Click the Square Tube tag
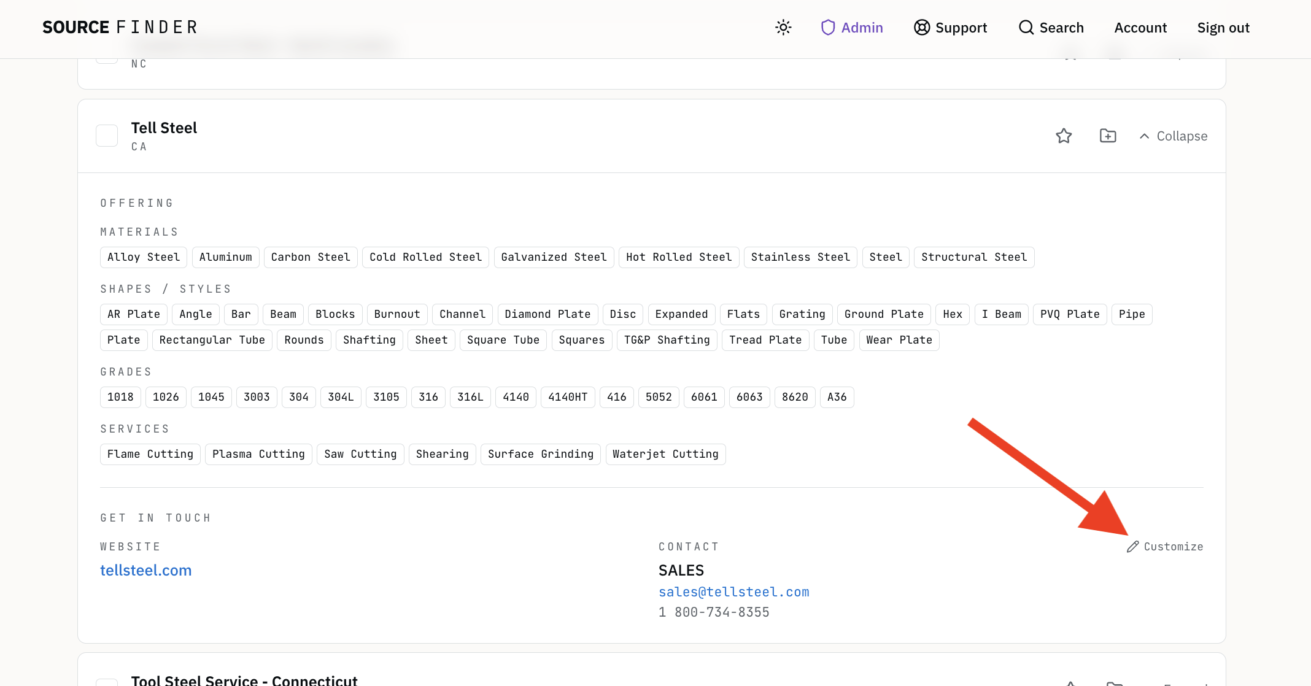The height and width of the screenshot is (686, 1311). click(503, 340)
